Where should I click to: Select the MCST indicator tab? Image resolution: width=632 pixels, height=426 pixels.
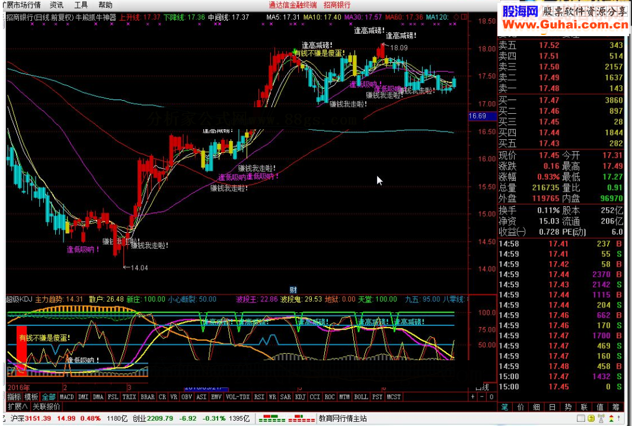394,397
